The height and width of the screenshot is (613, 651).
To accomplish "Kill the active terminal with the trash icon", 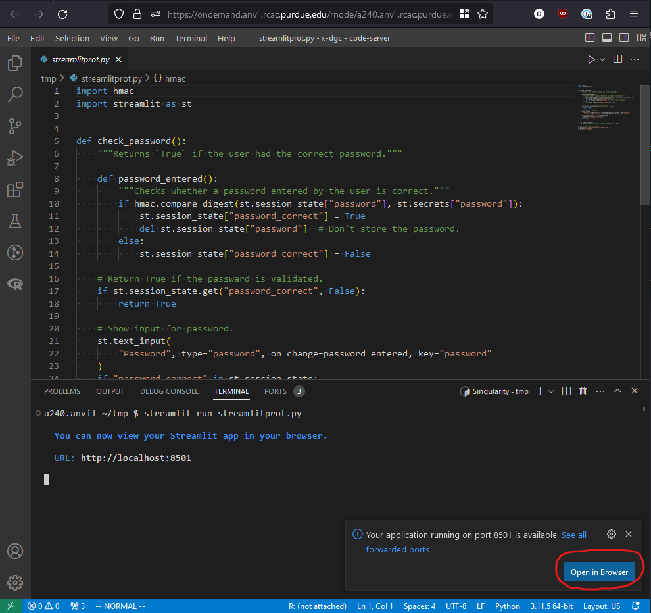I will (x=583, y=391).
